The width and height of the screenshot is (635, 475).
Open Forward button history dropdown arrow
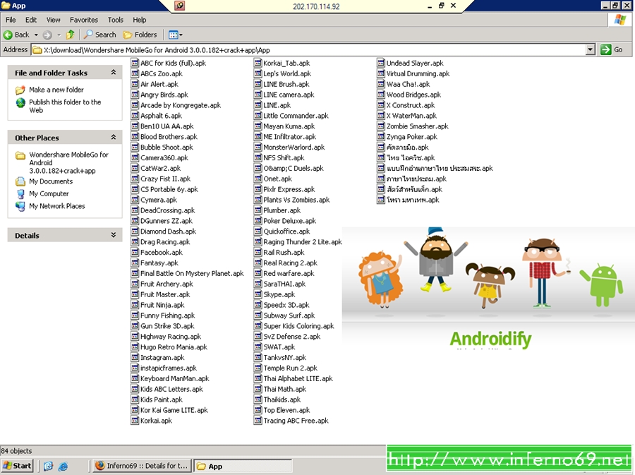(x=59, y=35)
